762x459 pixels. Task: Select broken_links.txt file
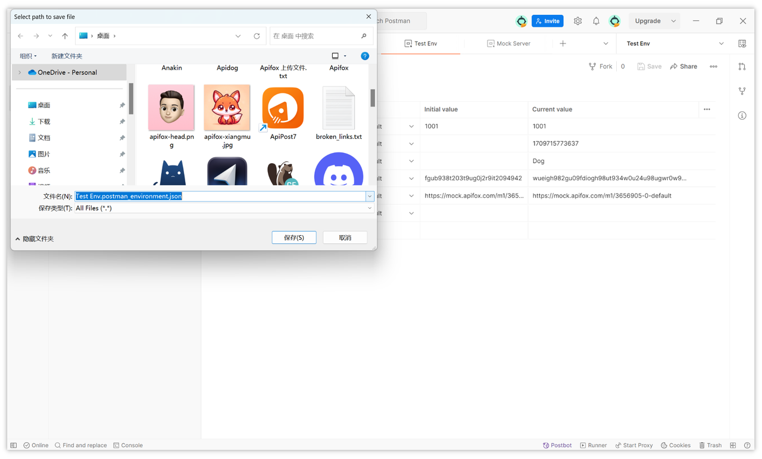339,108
